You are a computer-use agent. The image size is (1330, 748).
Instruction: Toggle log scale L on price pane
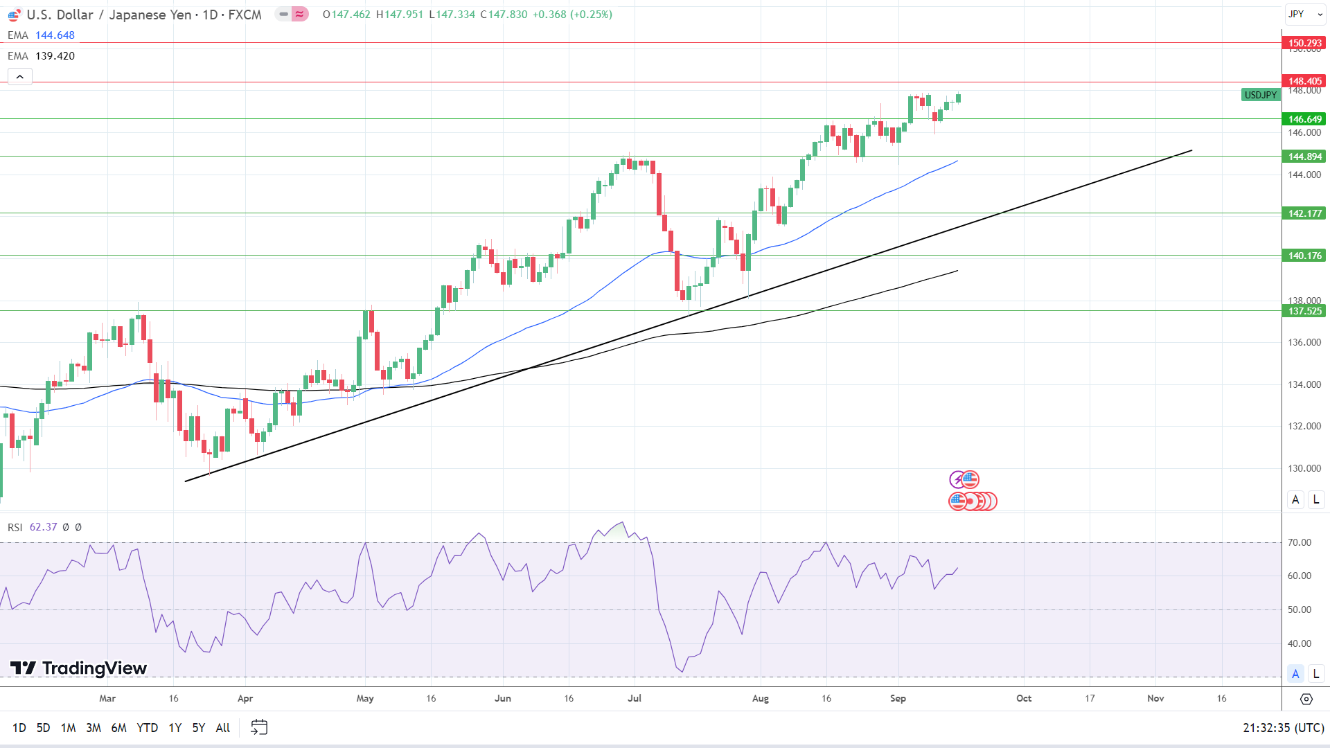click(x=1316, y=499)
